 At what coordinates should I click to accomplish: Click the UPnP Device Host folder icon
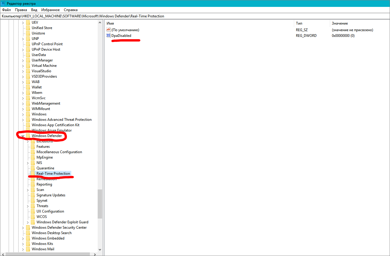[x=28, y=49]
